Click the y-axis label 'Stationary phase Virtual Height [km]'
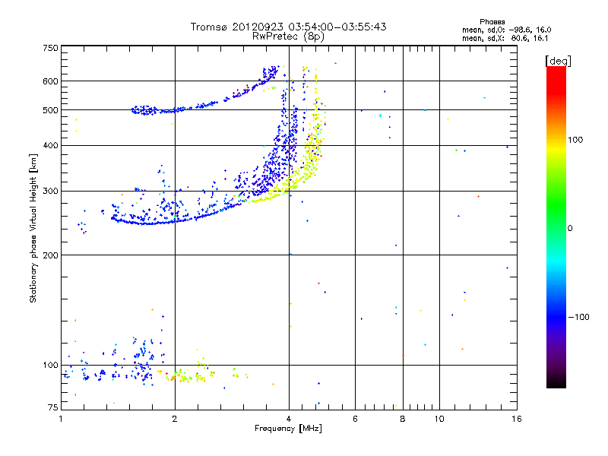The width and height of the screenshot is (608, 456). pos(33,228)
